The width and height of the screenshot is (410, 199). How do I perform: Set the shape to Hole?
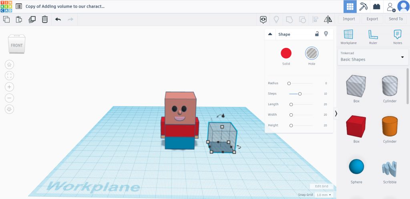[x=312, y=53]
